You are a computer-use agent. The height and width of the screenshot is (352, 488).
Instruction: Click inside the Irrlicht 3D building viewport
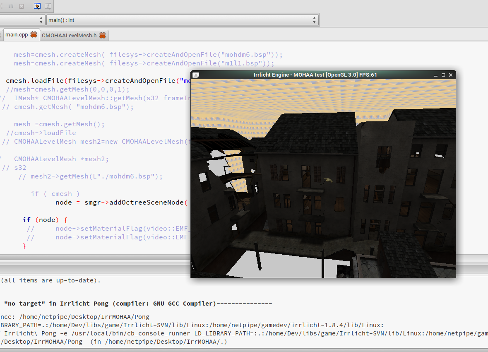tap(323, 178)
